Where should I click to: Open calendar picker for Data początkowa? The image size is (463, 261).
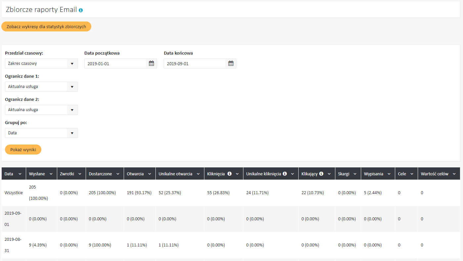tap(151, 64)
